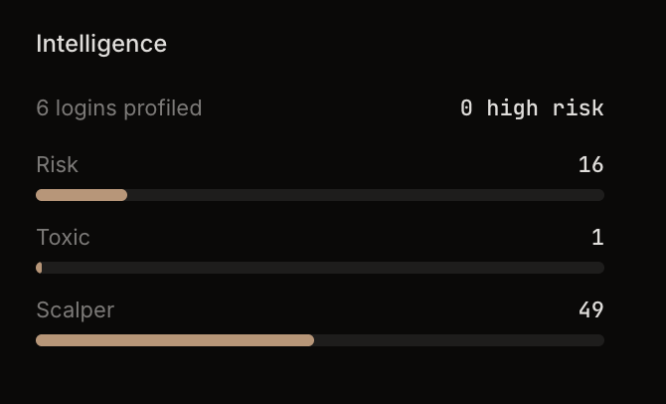Click the number 6 in logins summary

coord(42,108)
